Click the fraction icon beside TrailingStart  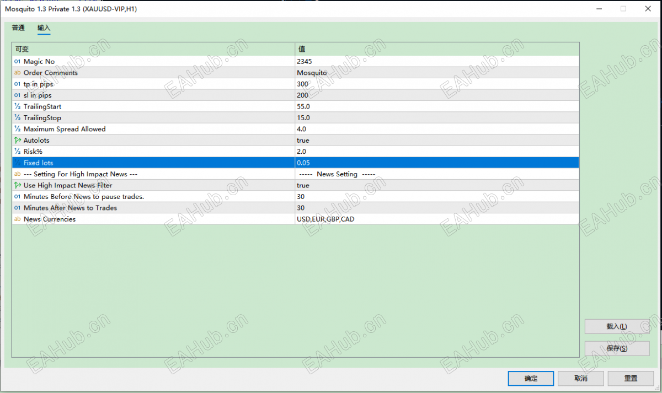coord(17,106)
